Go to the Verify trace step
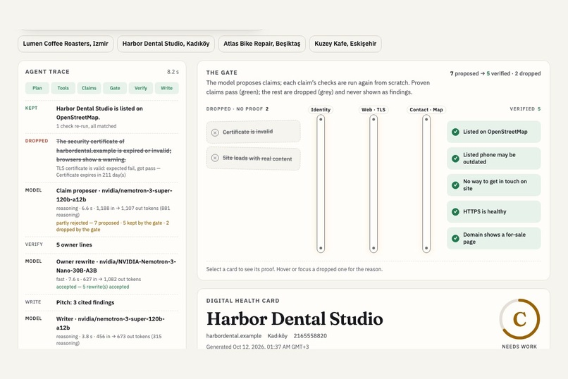The height and width of the screenshot is (379, 568). pyautogui.click(x=141, y=88)
